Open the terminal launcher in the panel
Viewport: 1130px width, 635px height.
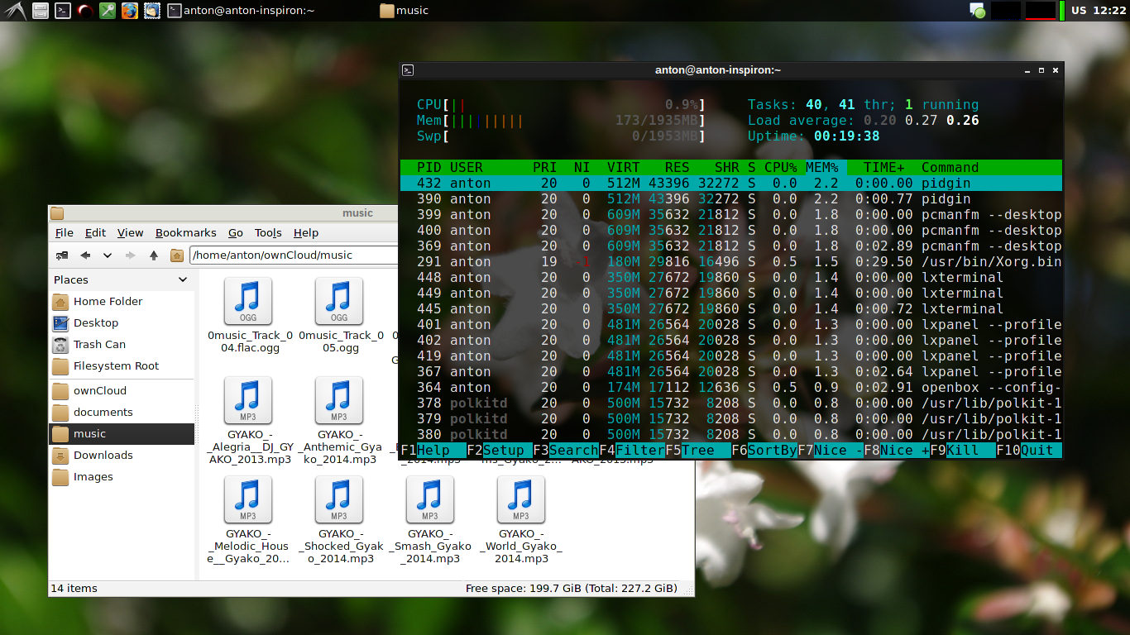[x=63, y=11]
